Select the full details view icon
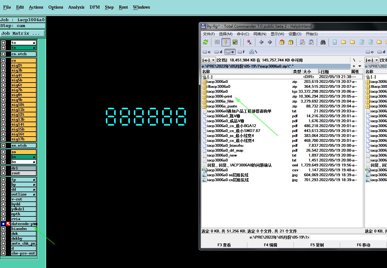The width and height of the screenshot is (387, 268). coord(226,42)
